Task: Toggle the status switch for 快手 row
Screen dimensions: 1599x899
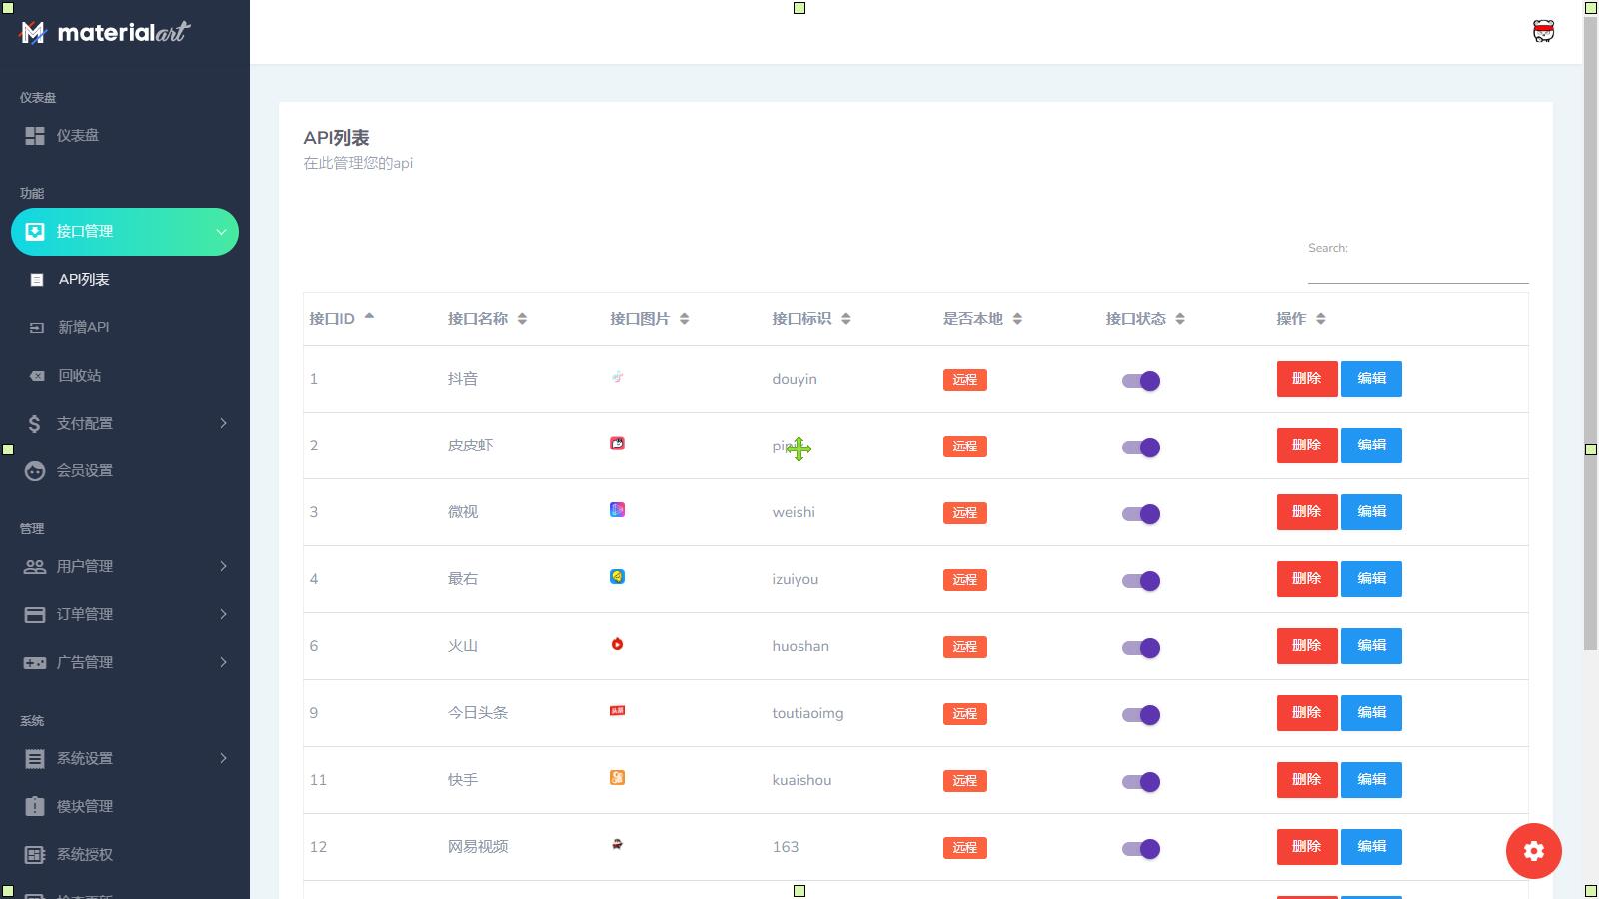Action: (1140, 782)
